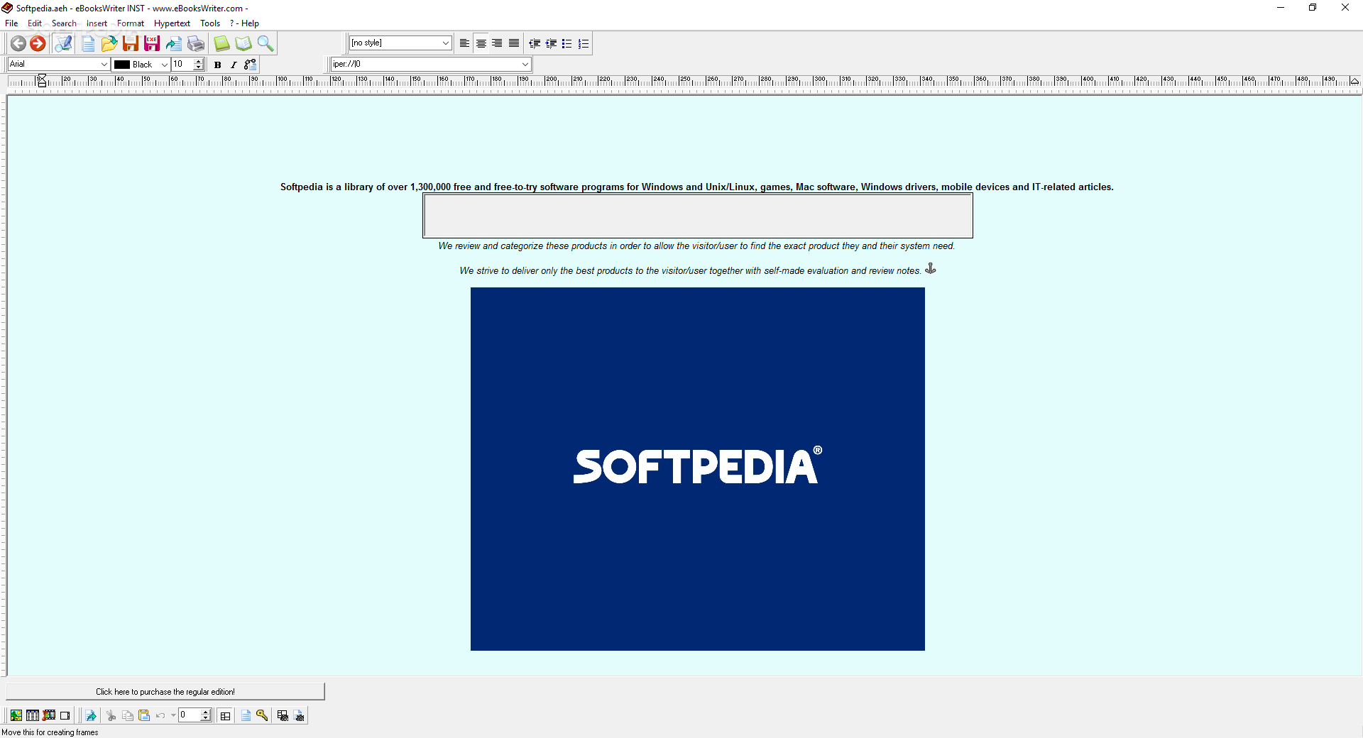Open the ? - Help menu
Image resolution: width=1363 pixels, height=738 pixels.
244,23
